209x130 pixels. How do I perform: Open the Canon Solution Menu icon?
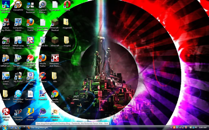[6, 79]
